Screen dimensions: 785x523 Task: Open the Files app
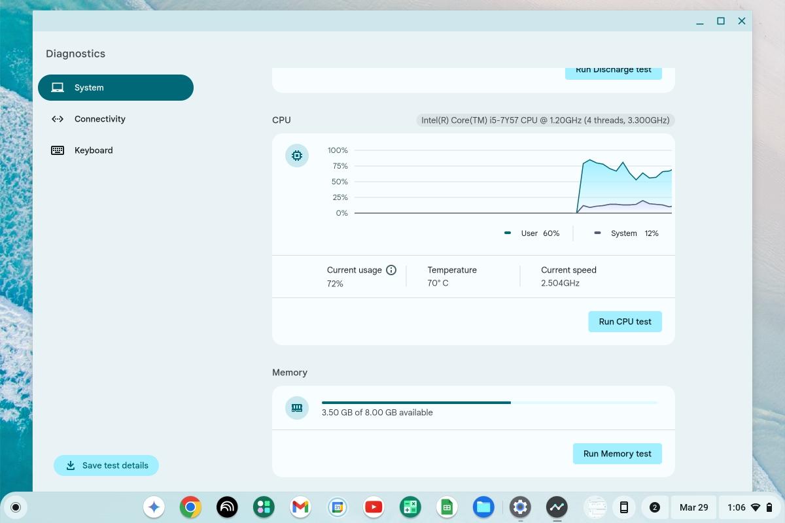pyautogui.click(x=483, y=507)
